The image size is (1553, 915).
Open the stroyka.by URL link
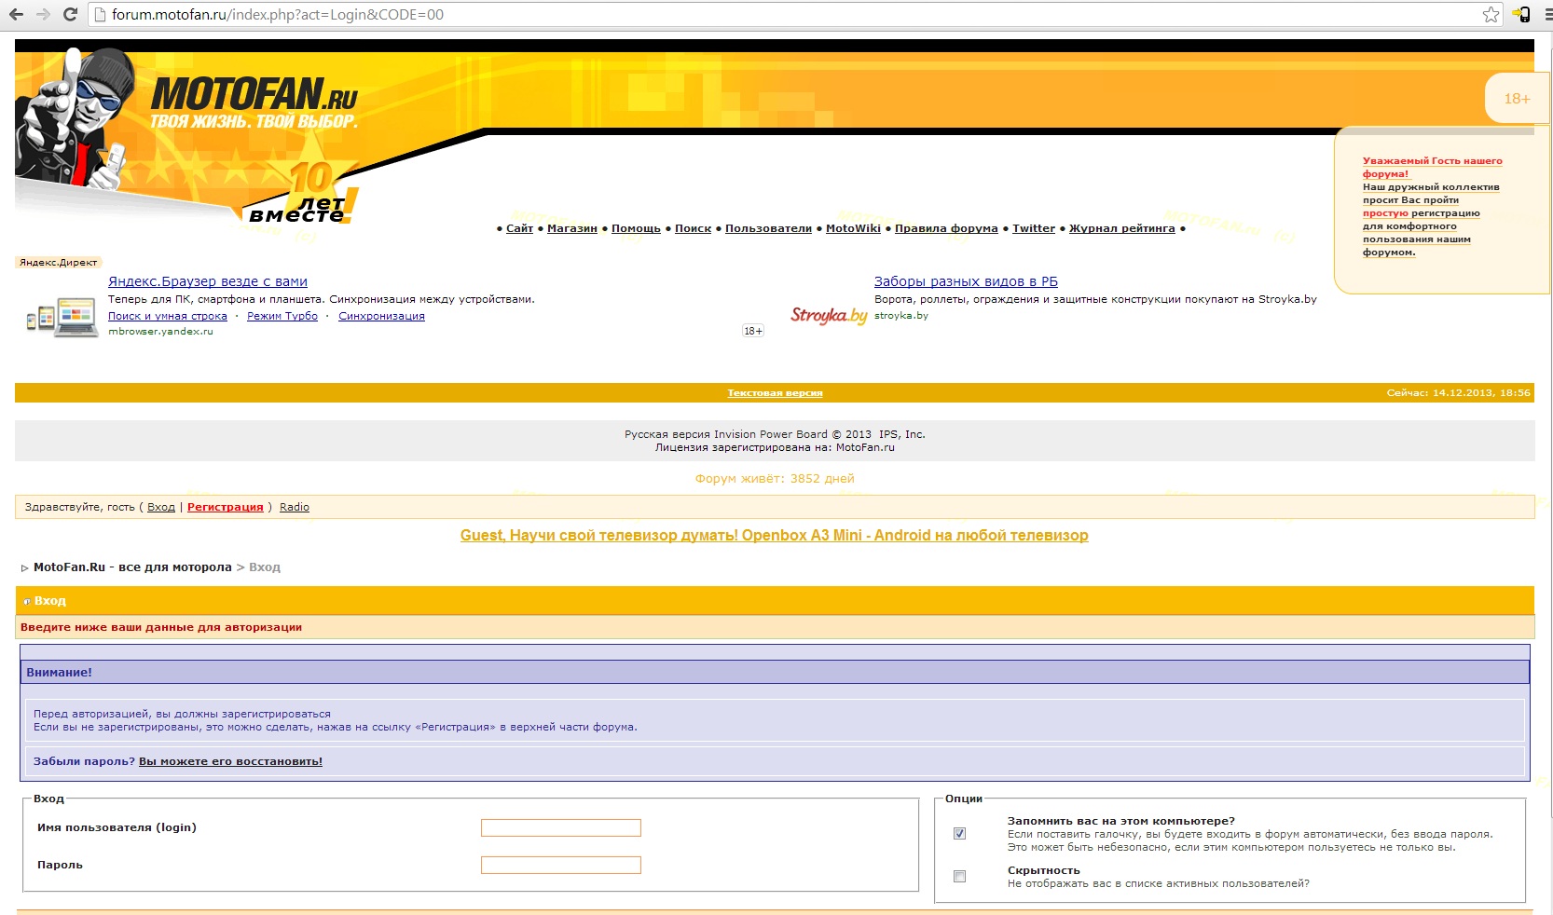[x=901, y=315]
